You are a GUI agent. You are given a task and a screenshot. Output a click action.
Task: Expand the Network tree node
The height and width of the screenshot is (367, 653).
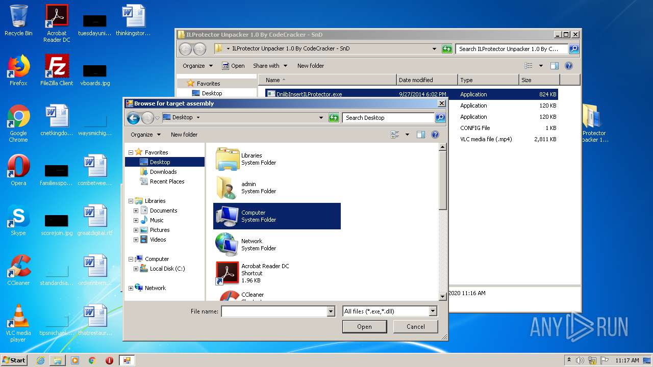(131, 288)
